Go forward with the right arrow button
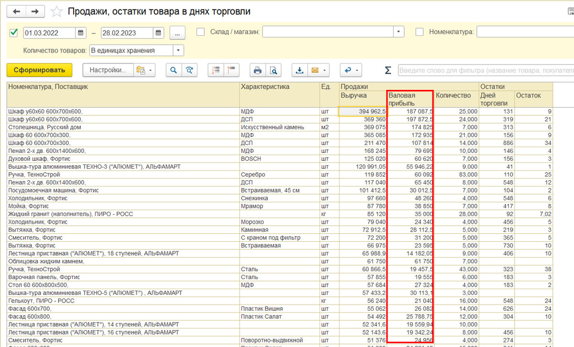This screenshot has width=574, height=347. point(34,11)
